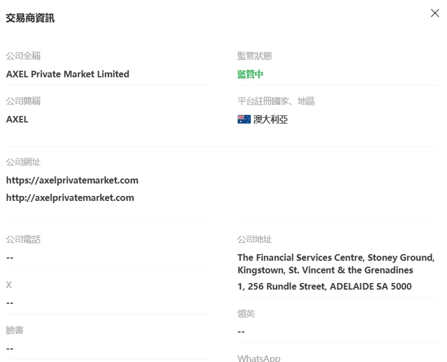Click the Stoney Ground Kingstown address text
This screenshot has height=362, width=447.
pyautogui.click(x=336, y=264)
